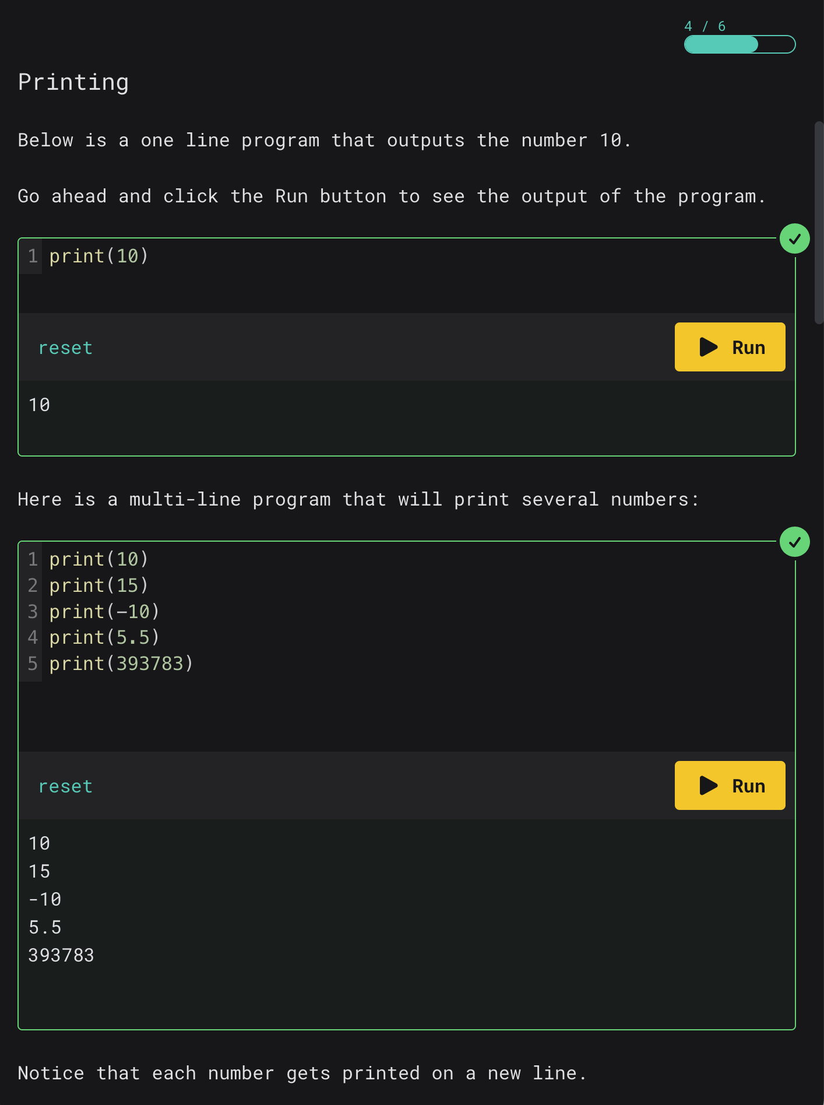Reset the one-line print(10) editor
Screen dimensions: 824x1105
(65, 348)
